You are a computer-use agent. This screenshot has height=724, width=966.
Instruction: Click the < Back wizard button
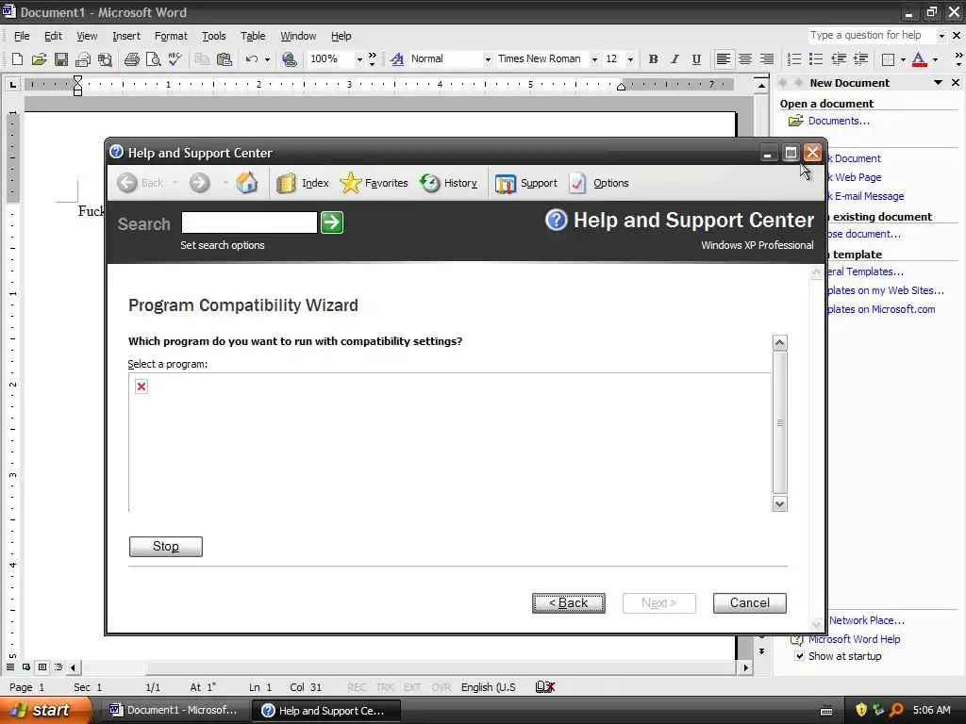(x=569, y=602)
